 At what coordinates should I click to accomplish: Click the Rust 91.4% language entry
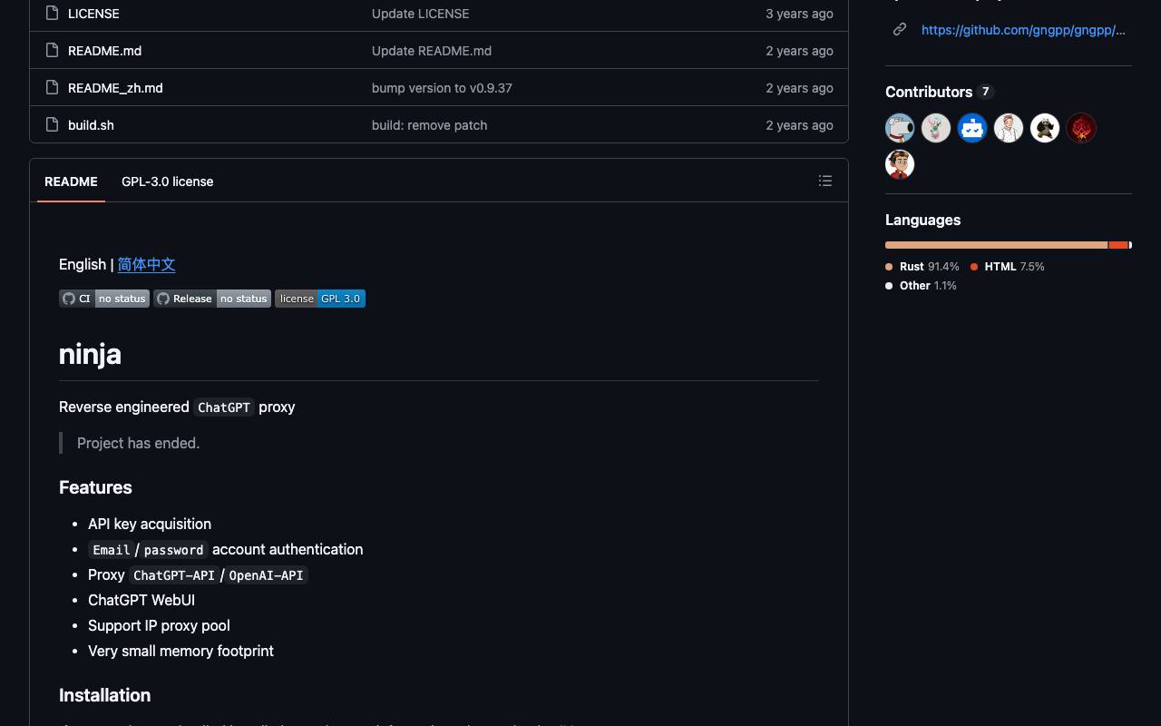tap(922, 267)
